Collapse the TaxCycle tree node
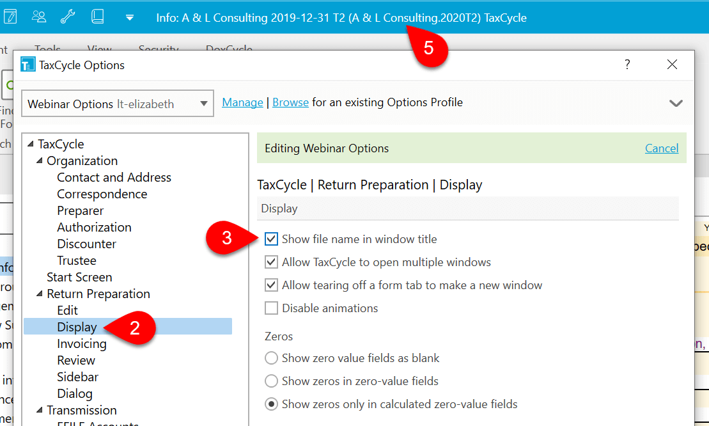The height and width of the screenshot is (426, 709). [x=31, y=144]
